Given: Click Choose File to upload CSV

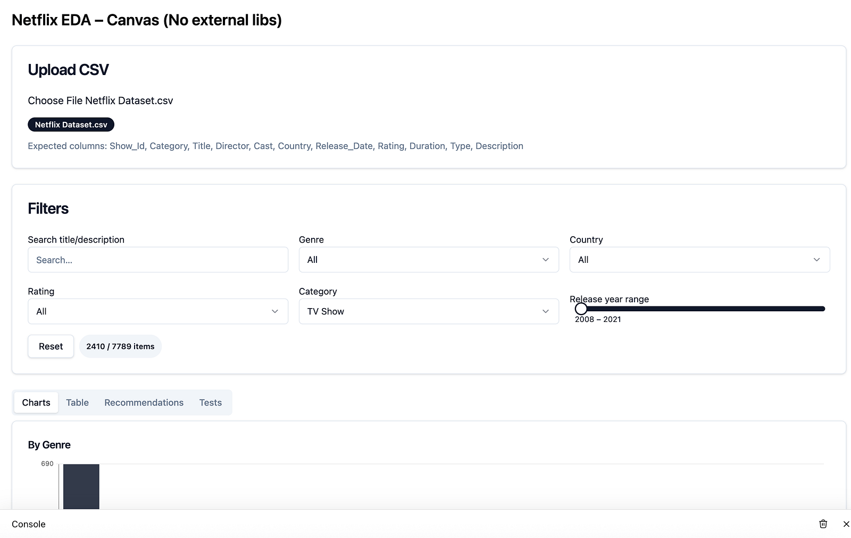Looking at the screenshot, I should click(55, 101).
